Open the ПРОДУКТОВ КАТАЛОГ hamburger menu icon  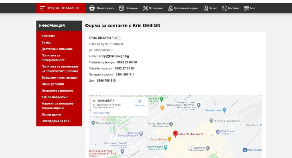click(x=42, y=8)
